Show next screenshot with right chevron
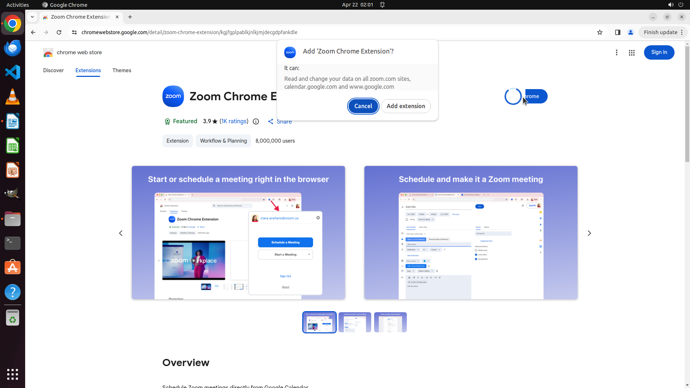The width and height of the screenshot is (690, 388). click(589, 233)
